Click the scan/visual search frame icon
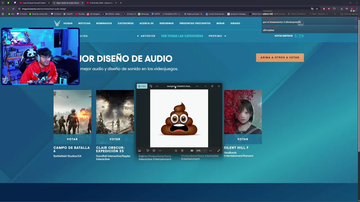Viewport: 360px width, 202px height. [x=176, y=151]
